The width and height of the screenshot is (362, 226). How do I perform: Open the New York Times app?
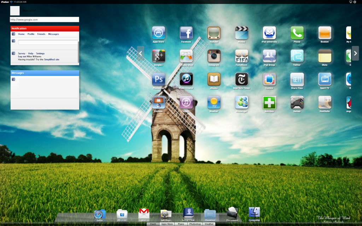tap(241, 79)
